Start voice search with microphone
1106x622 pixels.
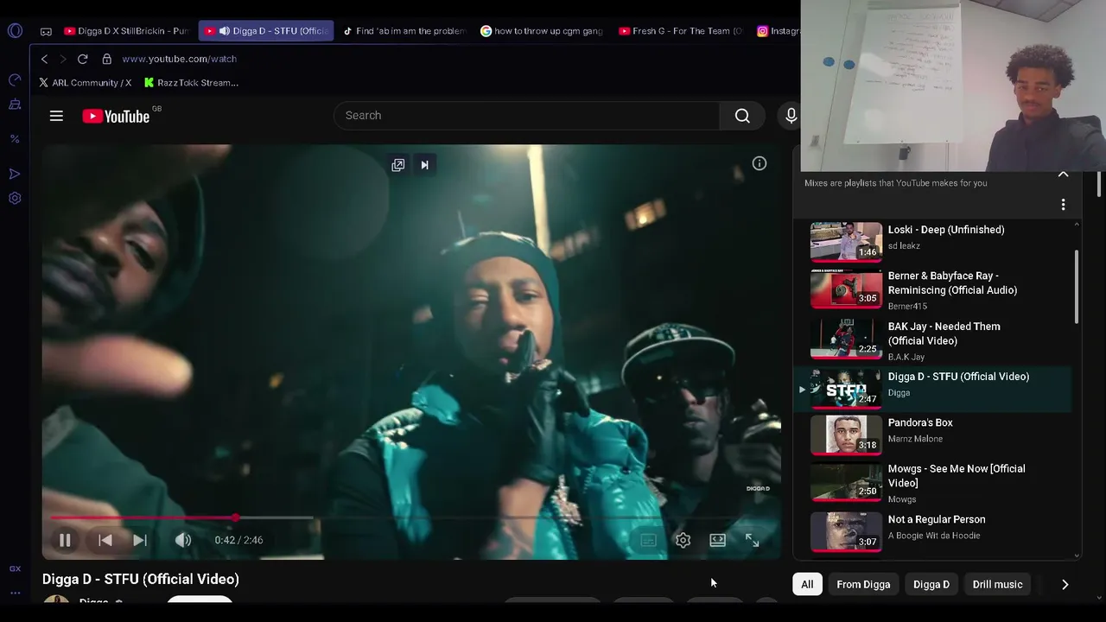coord(791,116)
